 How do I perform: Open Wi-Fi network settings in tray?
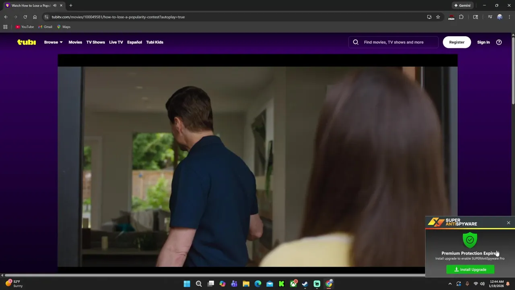476,284
